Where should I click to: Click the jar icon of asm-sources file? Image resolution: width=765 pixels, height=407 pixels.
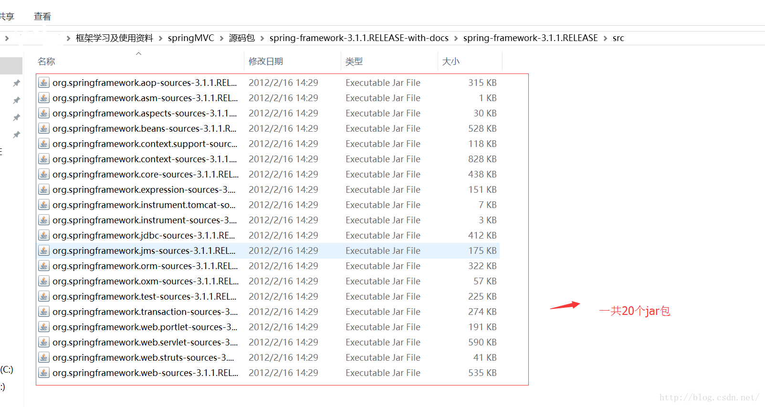pyautogui.click(x=44, y=98)
